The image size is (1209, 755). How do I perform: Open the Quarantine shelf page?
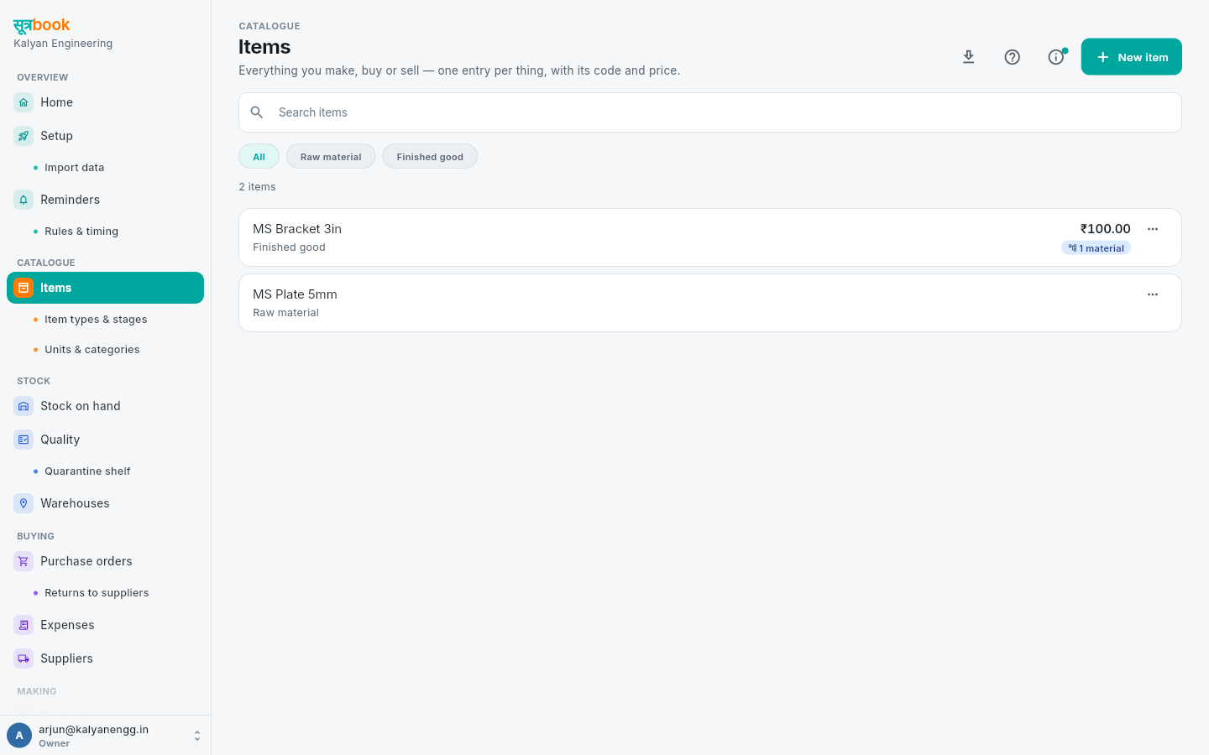click(x=87, y=471)
